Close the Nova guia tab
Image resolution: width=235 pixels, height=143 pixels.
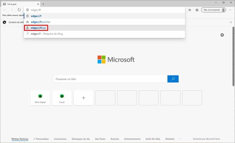click(38, 4)
